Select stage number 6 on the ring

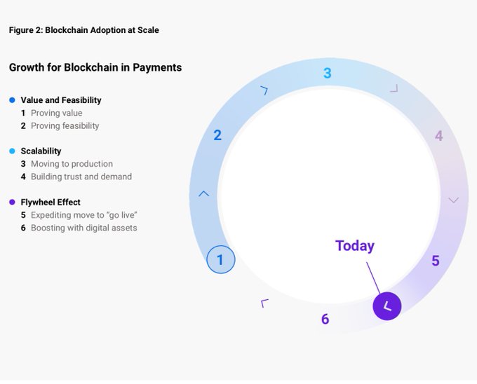325,319
